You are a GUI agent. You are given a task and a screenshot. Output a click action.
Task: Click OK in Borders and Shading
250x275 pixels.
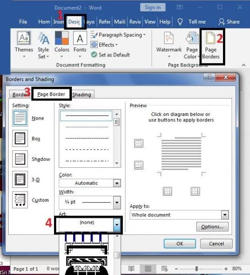tap(180, 244)
